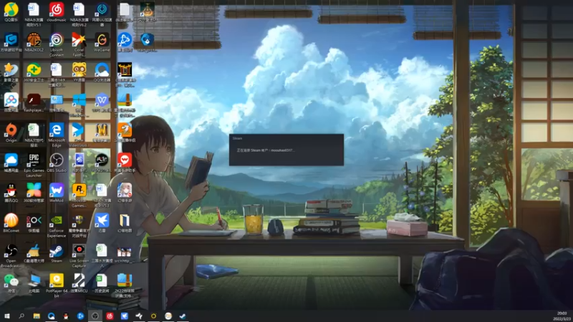Open Live Screen Capture desktop shortcut
Image resolution: width=573 pixels, height=322 pixels.
[x=79, y=255]
